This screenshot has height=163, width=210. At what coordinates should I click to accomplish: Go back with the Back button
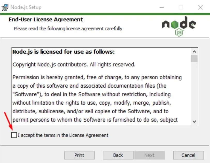[118, 155]
